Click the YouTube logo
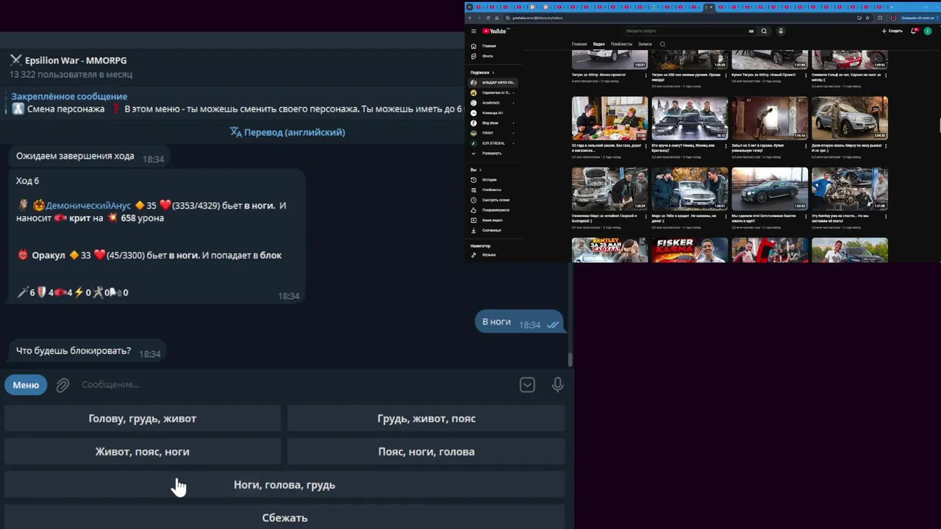Screen dimensions: 941x529 pos(495,31)
